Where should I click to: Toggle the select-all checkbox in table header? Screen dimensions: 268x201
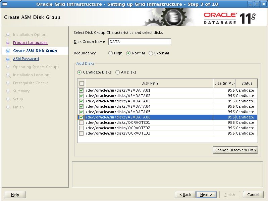pos(82,84)
